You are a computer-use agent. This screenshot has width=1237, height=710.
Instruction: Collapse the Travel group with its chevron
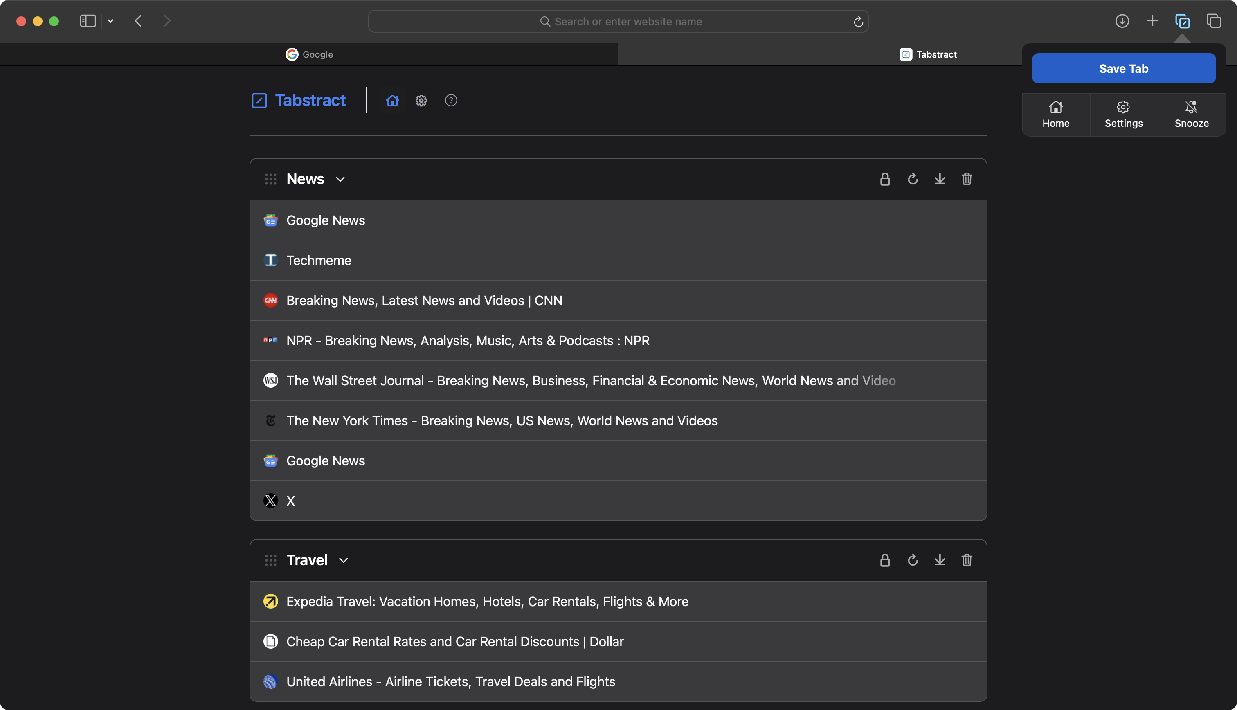tap(343, 560)
